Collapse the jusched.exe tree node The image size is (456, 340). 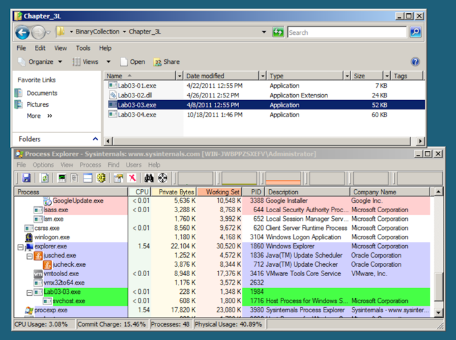click(x=30, y=256)
